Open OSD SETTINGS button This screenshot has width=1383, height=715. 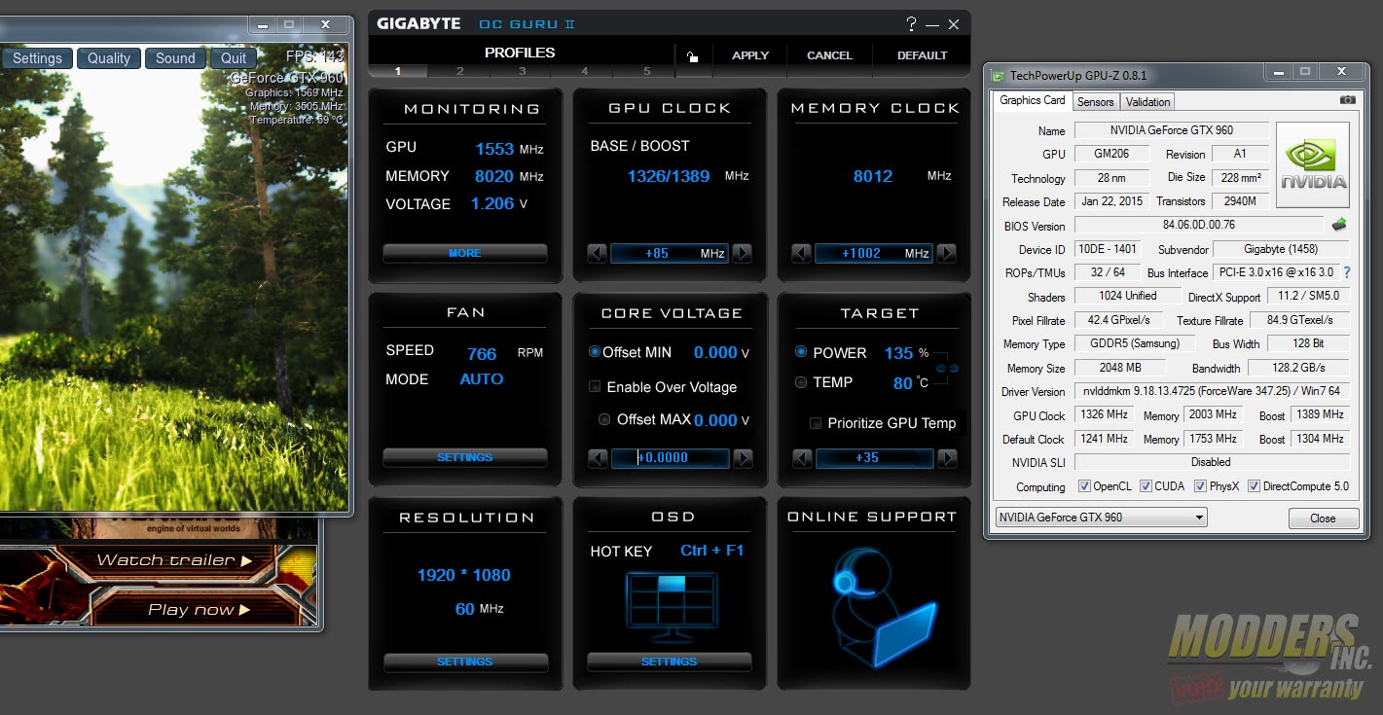[x=670, y=661]
